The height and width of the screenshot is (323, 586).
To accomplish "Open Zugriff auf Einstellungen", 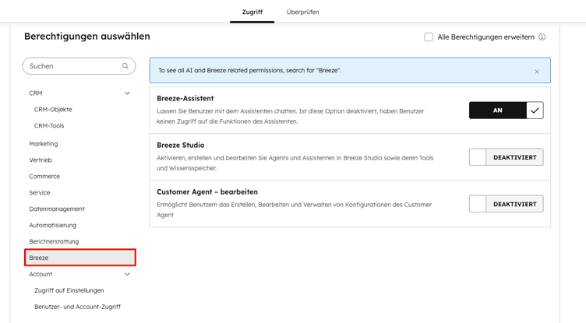I will coord(69,290).
